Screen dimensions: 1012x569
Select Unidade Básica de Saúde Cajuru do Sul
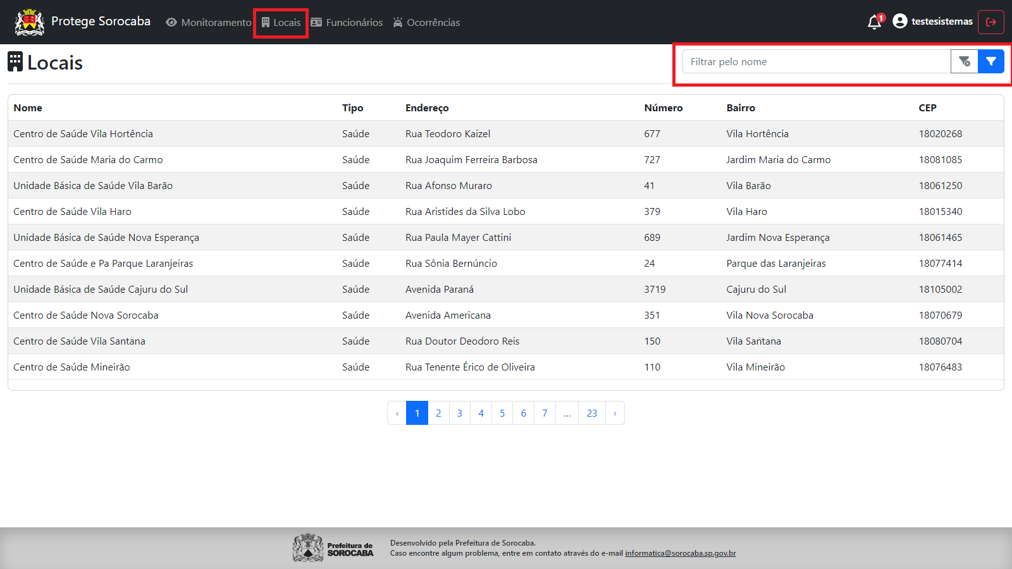(x=506, y=289)
